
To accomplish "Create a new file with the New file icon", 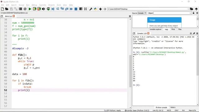I will click(2, 9).
